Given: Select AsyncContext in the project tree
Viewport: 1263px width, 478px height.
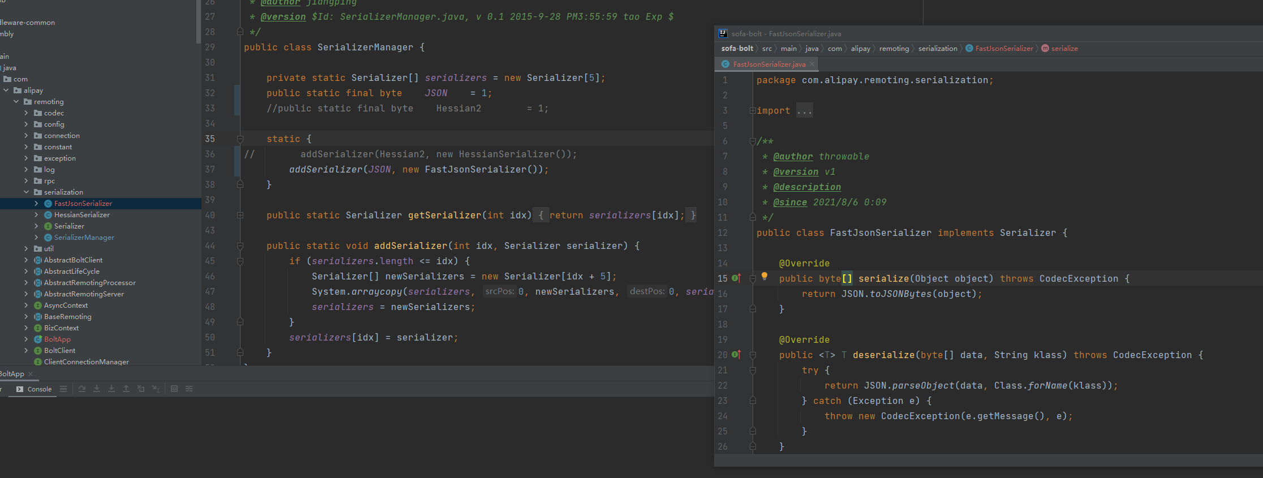Looking at the screenshot, I should click(x=66, y=305).
